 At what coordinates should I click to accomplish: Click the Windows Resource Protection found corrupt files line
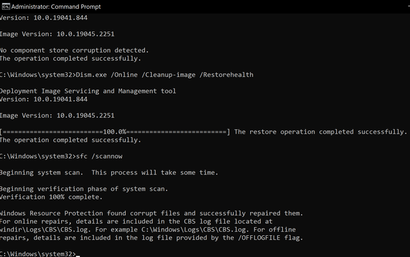(x=152, y=213)
